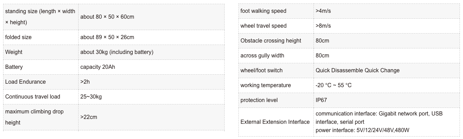This screenshot has height=139, width=463.
Task: Select the "-20 °C ~ 55 °C" temperature value
Action: [334, 85]
